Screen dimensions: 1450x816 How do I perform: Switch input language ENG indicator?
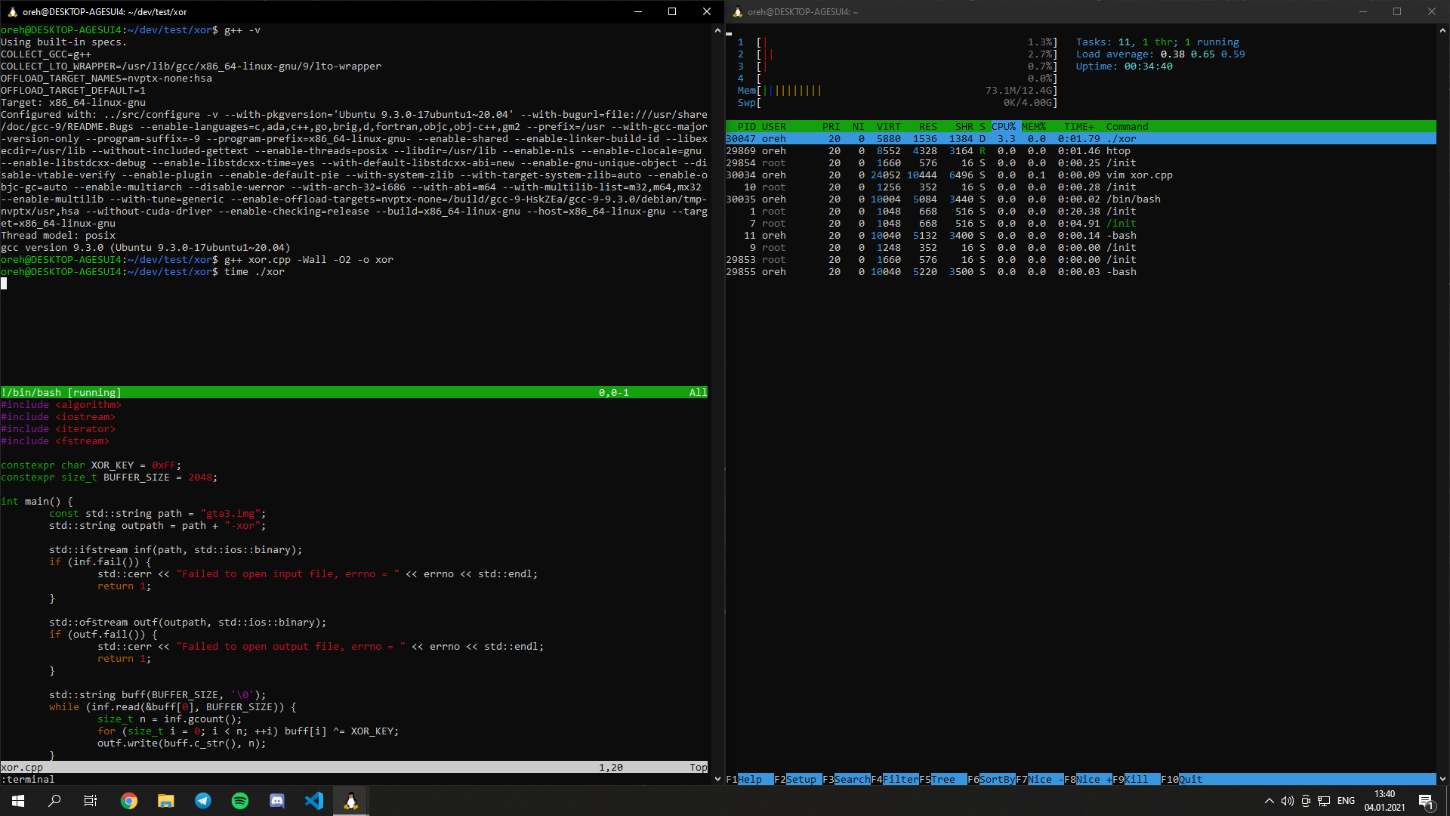click(x=1346, y=801)
